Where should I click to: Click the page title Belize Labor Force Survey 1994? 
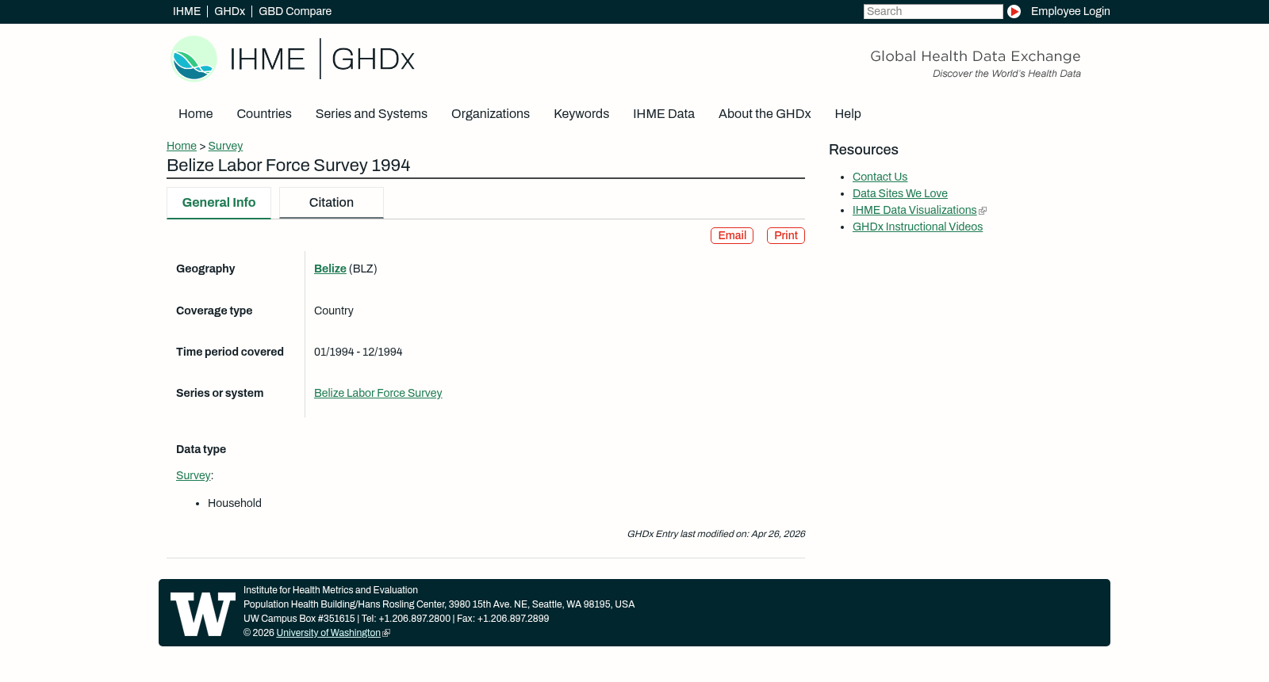click(x=288, y=166)
